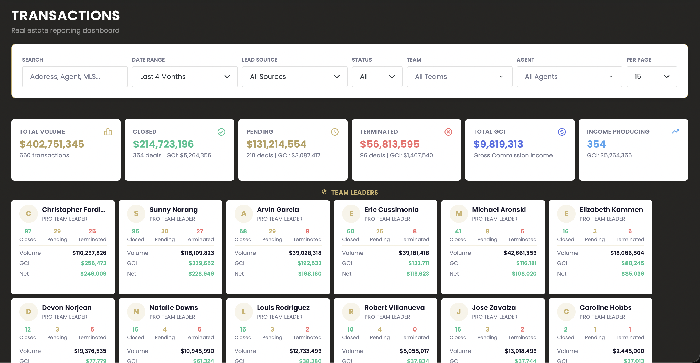Click the Terminated red X icon
Image resolution: width=700 pixels, height=363 pixels.
(448, 132)
